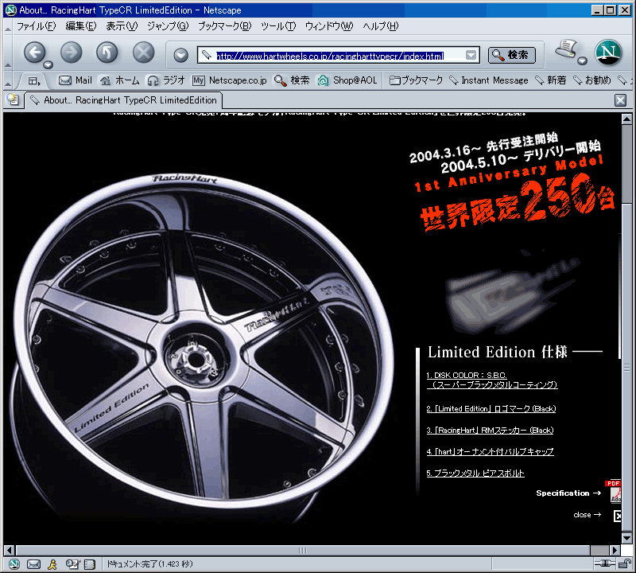
Task: Collapse the personal toolbar using its left grippy
Action: pyautogui.click(x=8, y=81)
